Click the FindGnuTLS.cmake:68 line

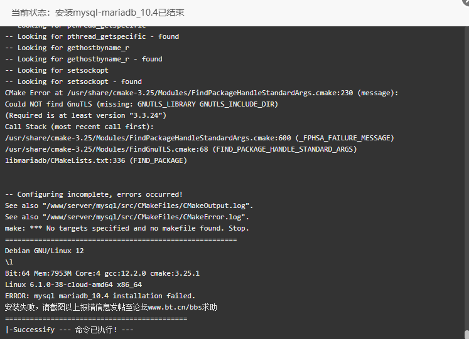181,149
